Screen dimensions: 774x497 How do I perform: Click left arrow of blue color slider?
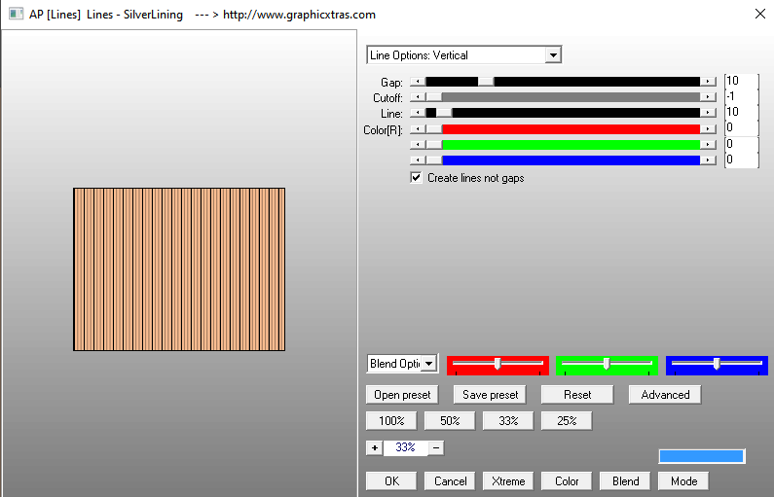(418, 160)
